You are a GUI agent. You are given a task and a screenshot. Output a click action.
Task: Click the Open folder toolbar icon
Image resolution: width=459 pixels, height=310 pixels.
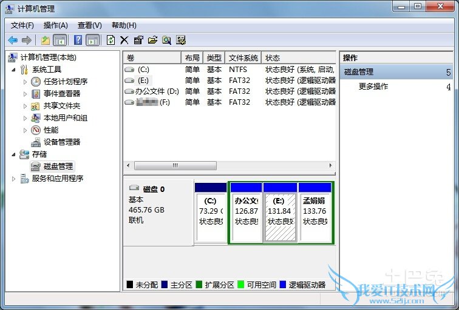pyautogui.click(x=152, y=40)
